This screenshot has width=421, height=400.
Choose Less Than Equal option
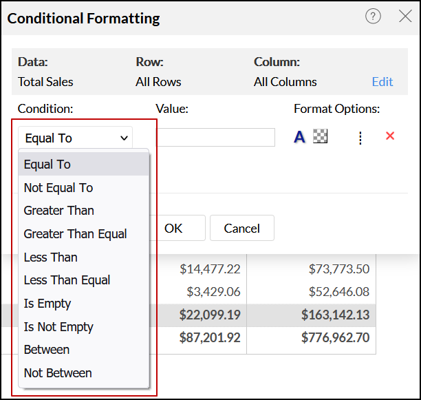point(67,280)
